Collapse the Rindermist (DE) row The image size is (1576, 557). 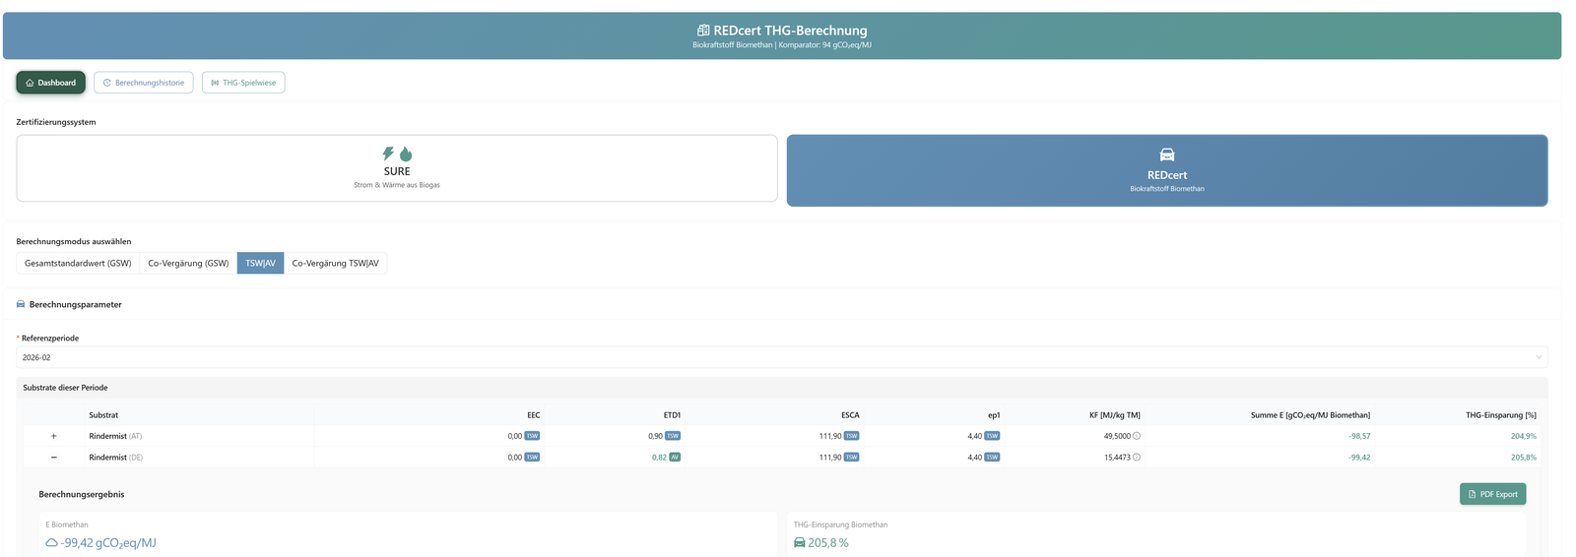coord(54,458)
